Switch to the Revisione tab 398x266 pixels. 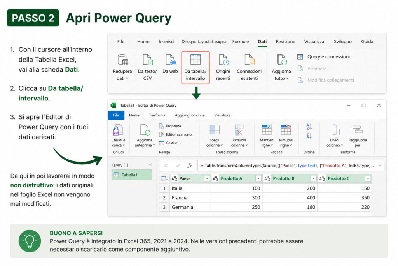pyautogui.click(x=286, y=42)
